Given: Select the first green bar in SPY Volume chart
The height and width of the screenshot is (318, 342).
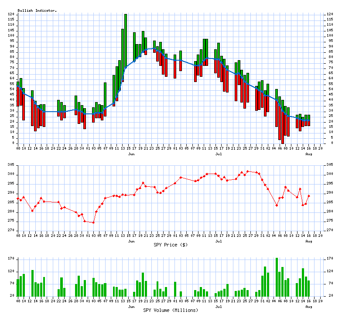Looking at the screenshot, I should tap(18, 287).
